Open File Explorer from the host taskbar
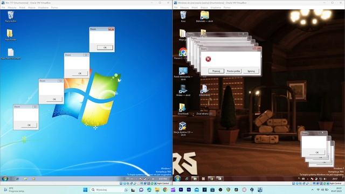This screenshot has width=345, height=194. (157, 190)
